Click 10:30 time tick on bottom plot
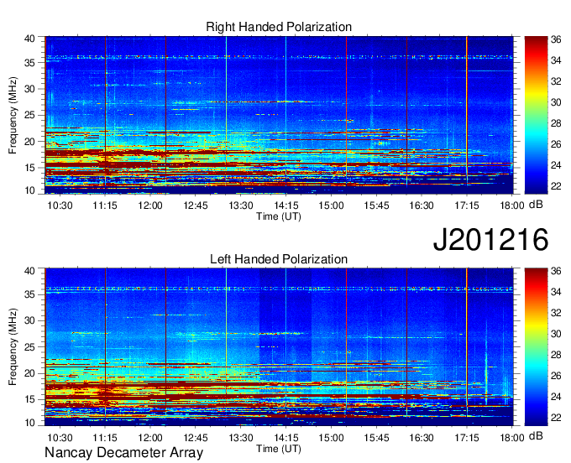This screenshot has height=463, width=571. 60,438
